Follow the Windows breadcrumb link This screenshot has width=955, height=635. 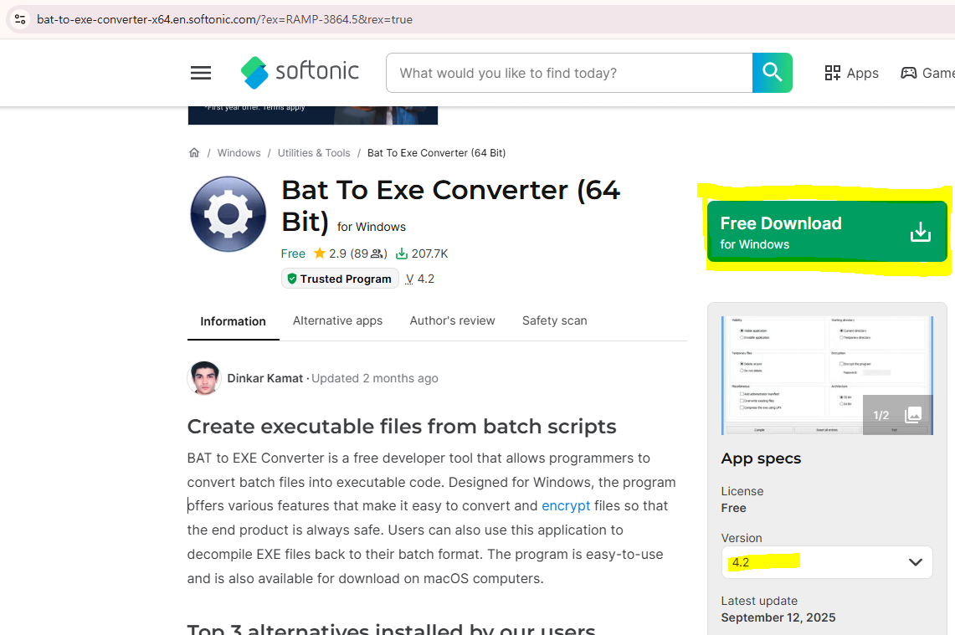point(239,153)
